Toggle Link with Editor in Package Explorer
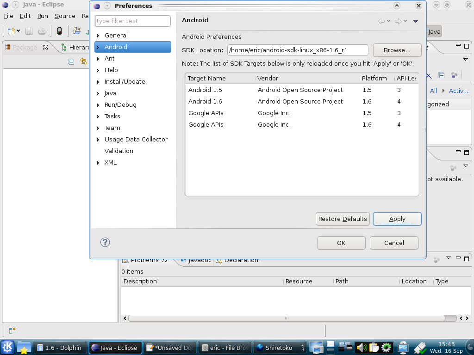The width and height of the screenshot is (474, 355). (x=84, y=61)
